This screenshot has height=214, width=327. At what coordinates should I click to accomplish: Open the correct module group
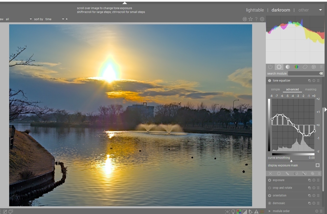point(305,67)
